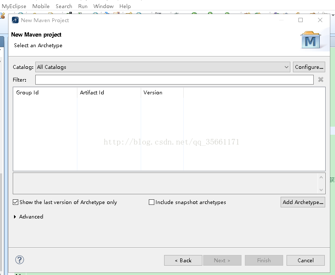Sort by the Version column header
This screenshot has width=335, height=275.
(x=162, y=93)
